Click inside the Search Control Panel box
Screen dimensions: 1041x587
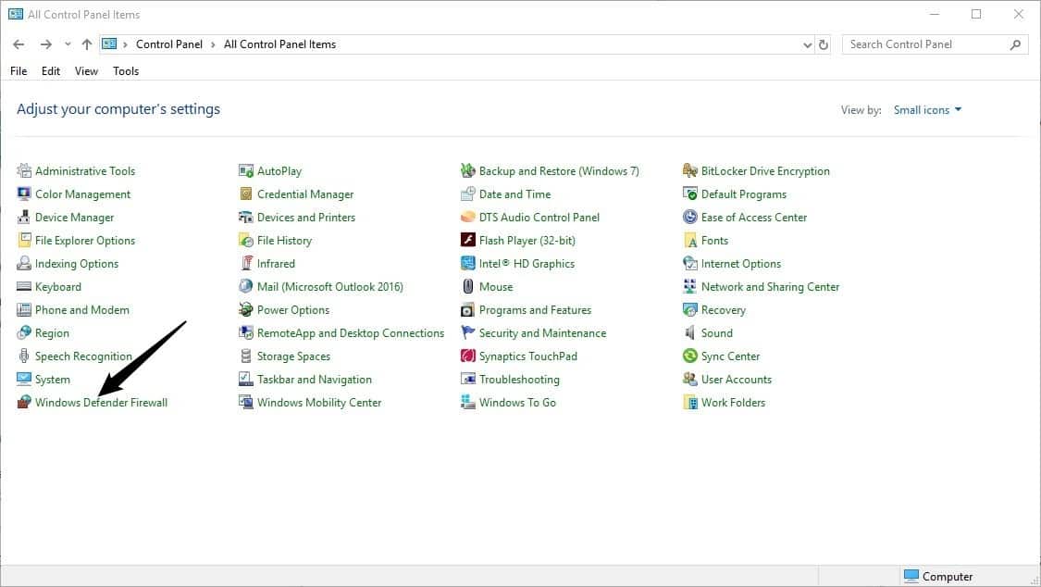[925, 44]
